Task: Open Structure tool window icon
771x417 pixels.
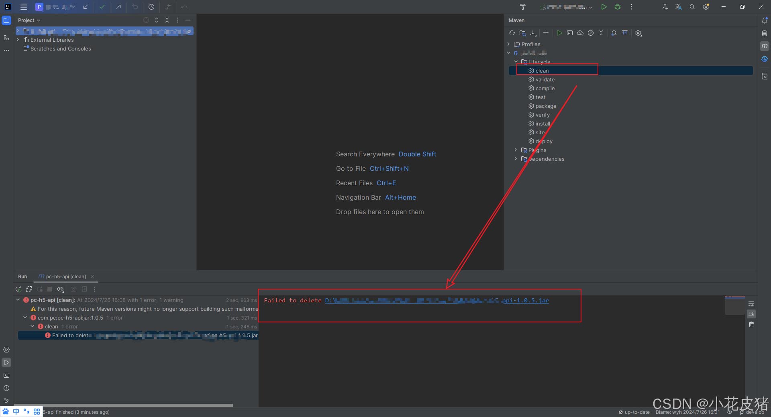Action: coord(6,38)
